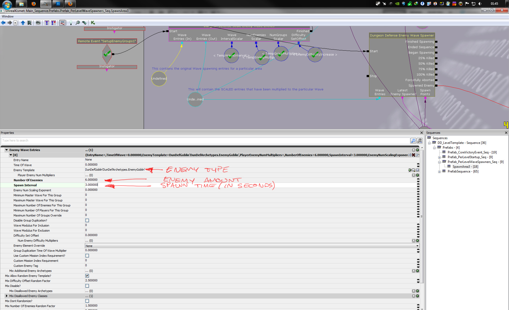
Task: Toggle Mix Dont Randomize checkbox
Action: pyautogui.click(x=87, y=301)
